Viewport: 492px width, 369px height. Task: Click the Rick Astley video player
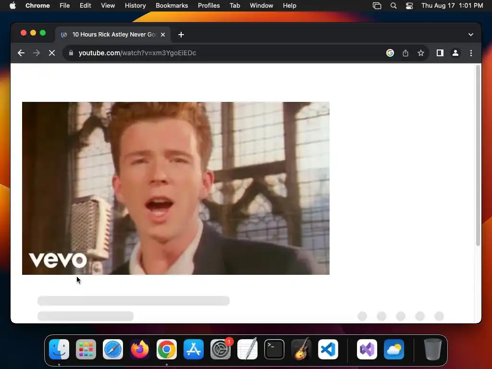coord(176,188)
